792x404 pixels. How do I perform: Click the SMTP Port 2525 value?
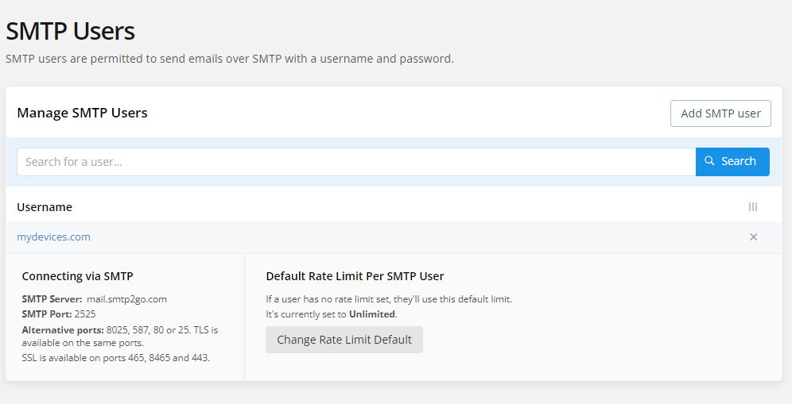pyautogui.click(x=91, y=314)
